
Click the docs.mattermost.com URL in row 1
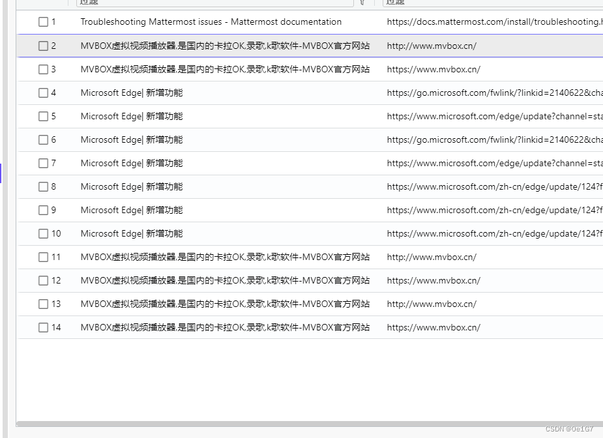pyautogui.click(x=495, y=22)
